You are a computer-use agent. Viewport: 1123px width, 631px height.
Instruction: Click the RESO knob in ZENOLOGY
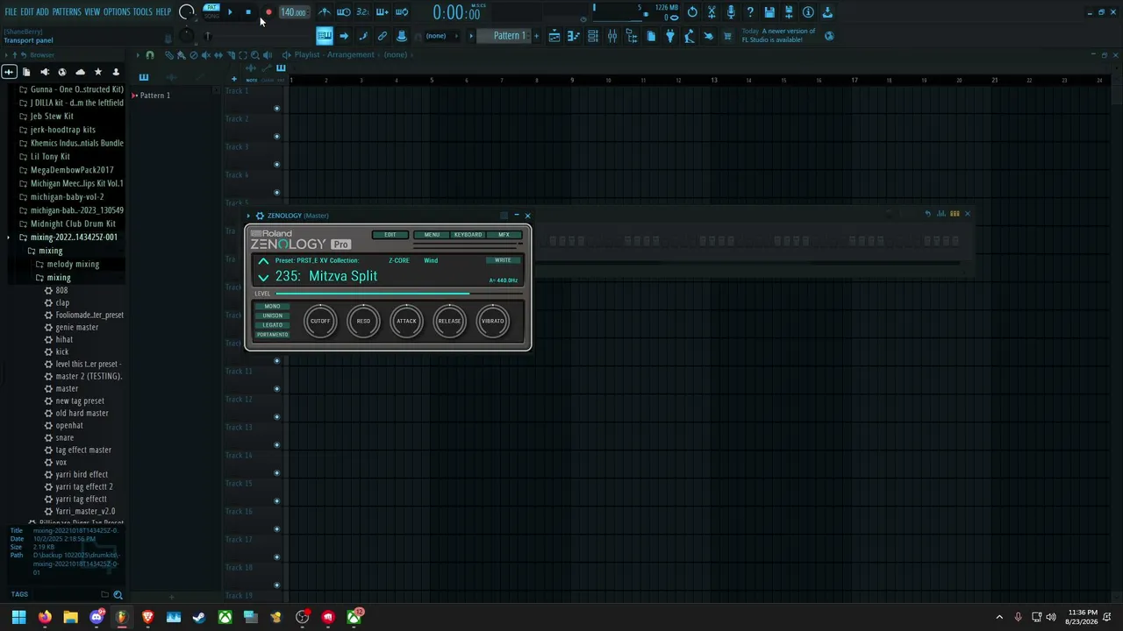363,321
